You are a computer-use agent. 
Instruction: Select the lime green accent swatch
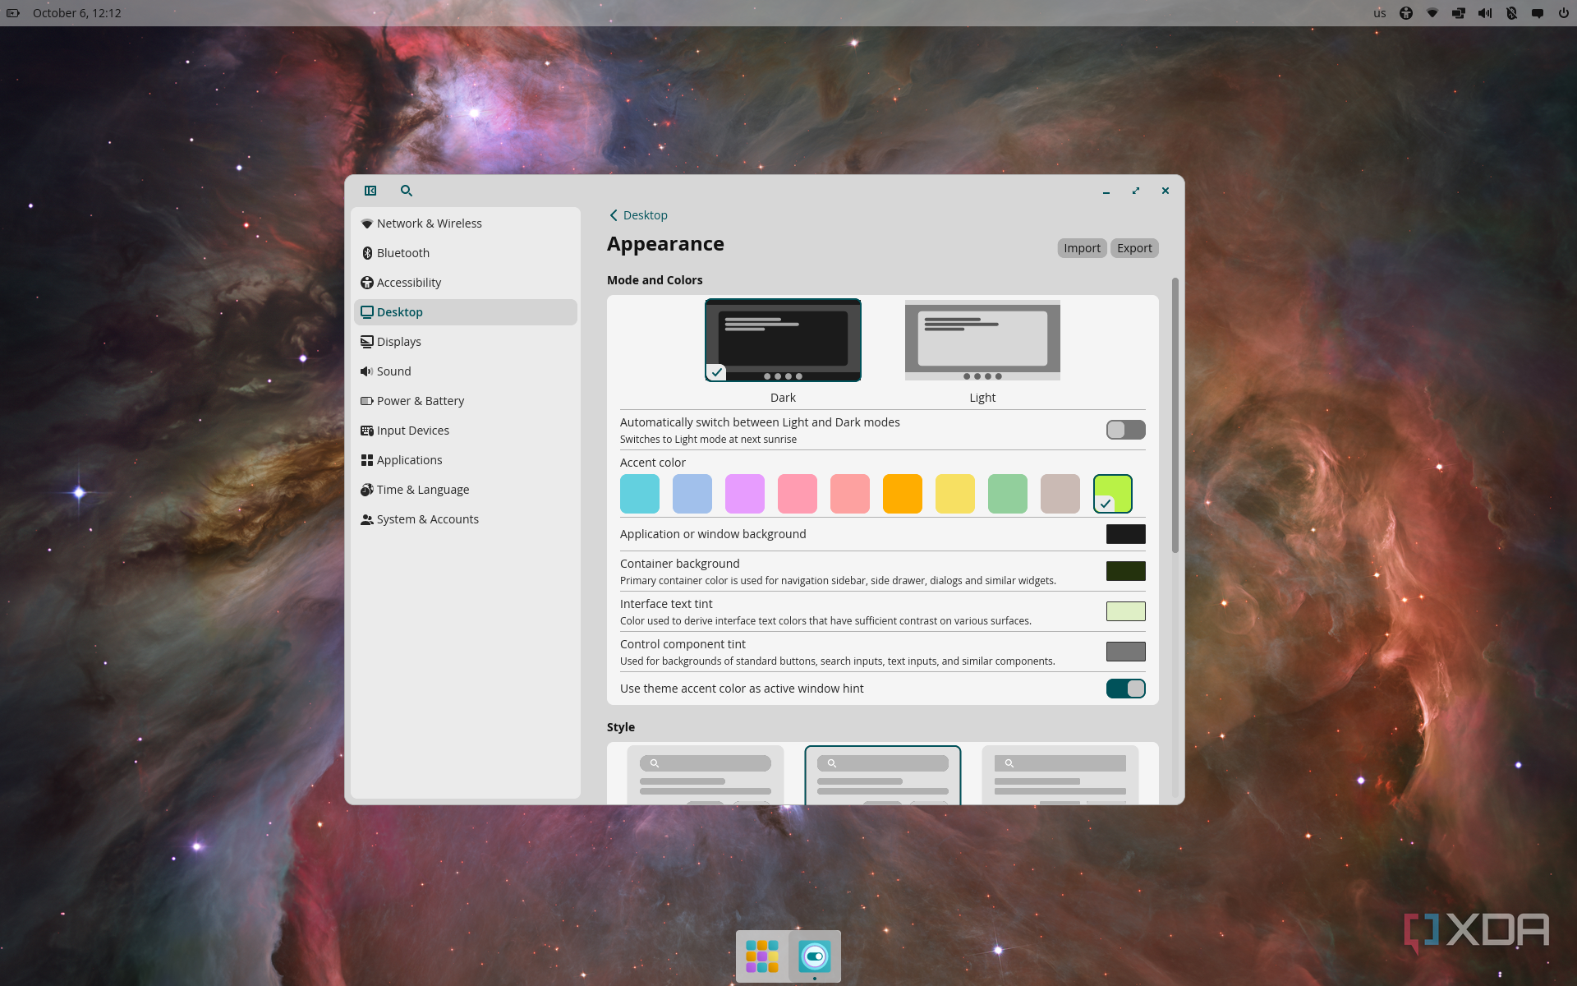1113,494
